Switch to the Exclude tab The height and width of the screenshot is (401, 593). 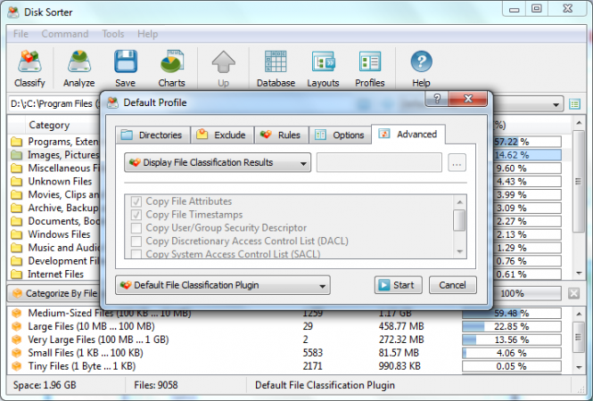222,135
